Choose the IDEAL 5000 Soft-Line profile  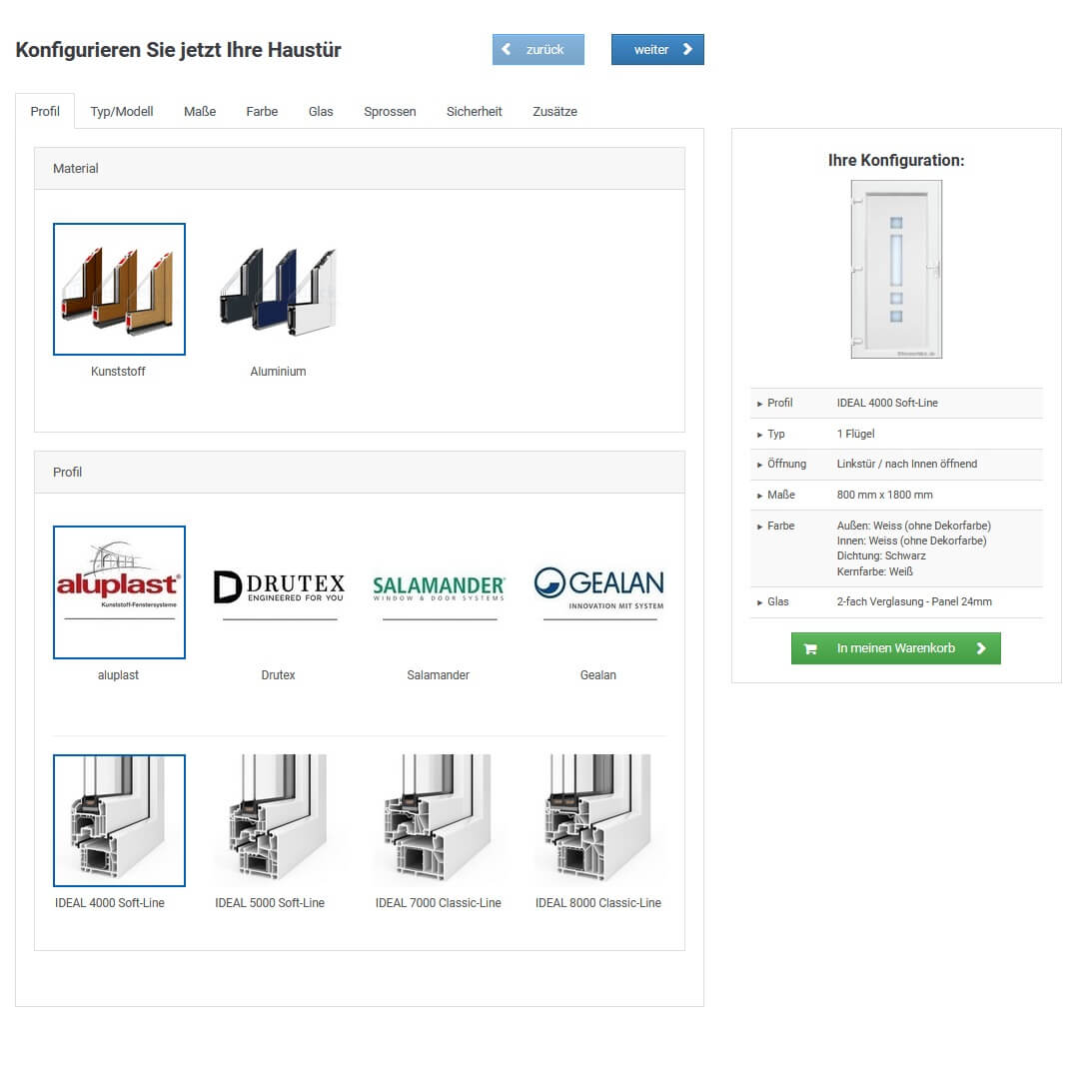(270, 820)
